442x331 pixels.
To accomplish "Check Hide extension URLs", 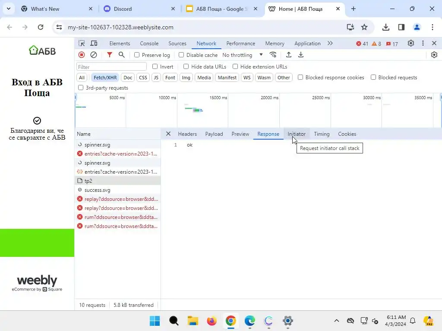I will (x=235, y=66).
